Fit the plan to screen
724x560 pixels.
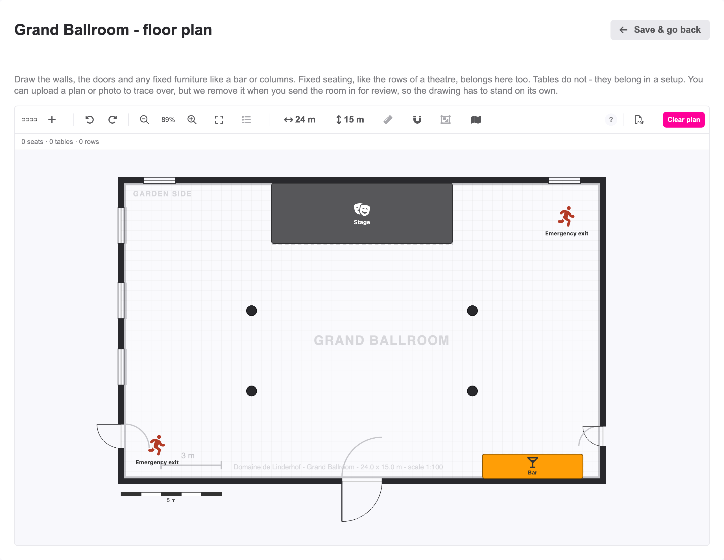click(219, 120)
